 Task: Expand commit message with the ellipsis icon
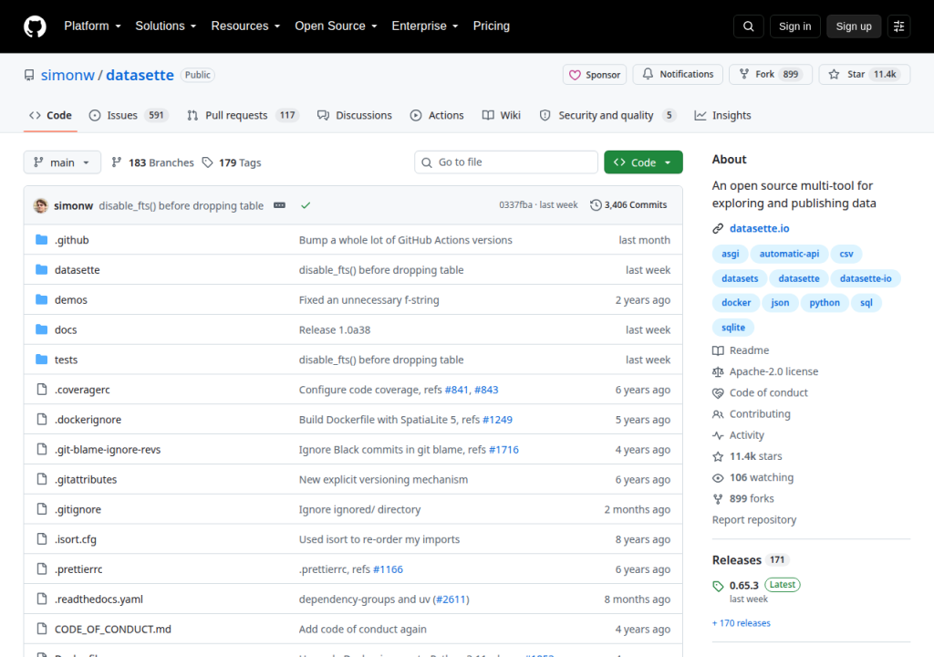coord(279,205)
